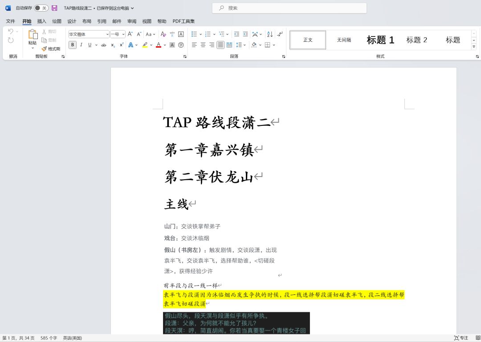Open the 审阅 ribbon tab

click(131, 21)
